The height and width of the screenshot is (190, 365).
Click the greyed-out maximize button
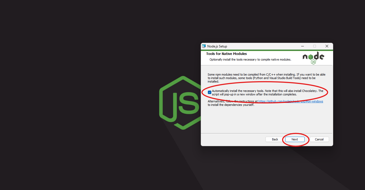(x=315, y=46)
